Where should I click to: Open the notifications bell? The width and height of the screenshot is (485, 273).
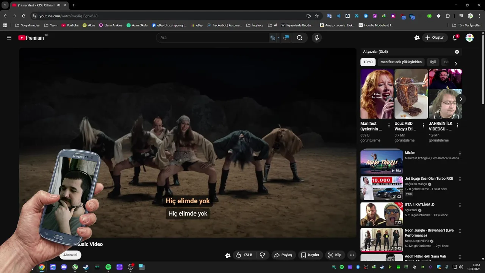455,38
